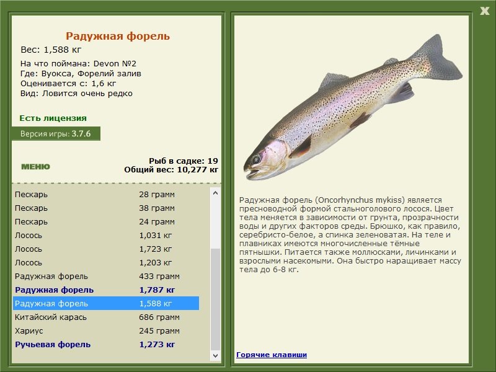Close the fish info window with X
This screenshot has width=496, height=372.
coord(484,11)
